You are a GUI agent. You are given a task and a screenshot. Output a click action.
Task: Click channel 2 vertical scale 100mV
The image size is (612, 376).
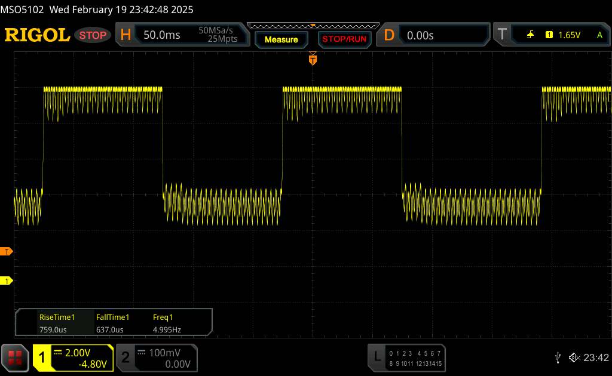coord(165,353)
